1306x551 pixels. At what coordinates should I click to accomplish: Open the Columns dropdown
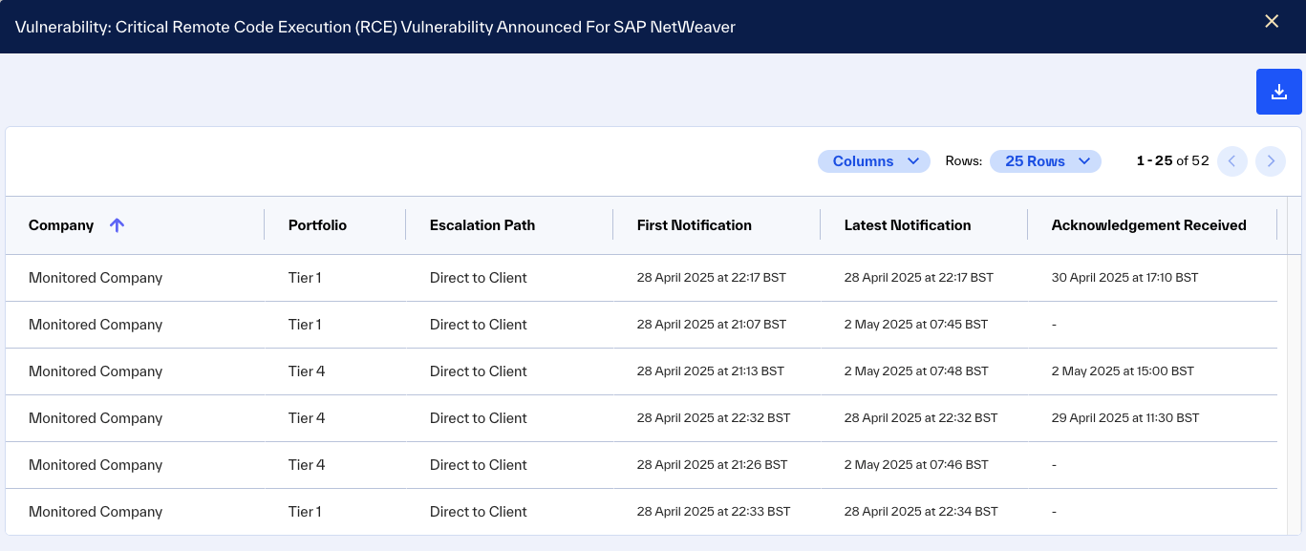[874, 161]
